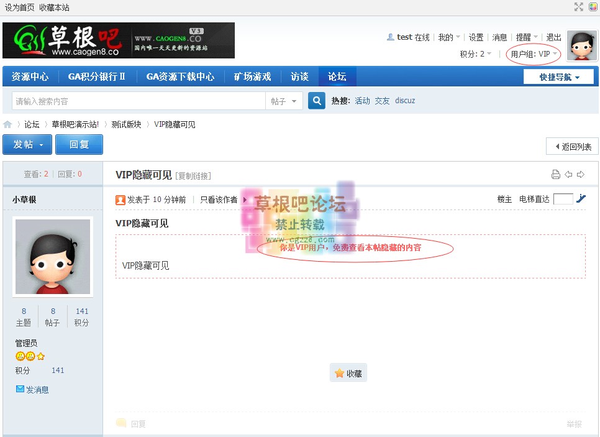600x437 pixels.
Task: Click the 回复 reply button
Action: click(x=79, y=144)
